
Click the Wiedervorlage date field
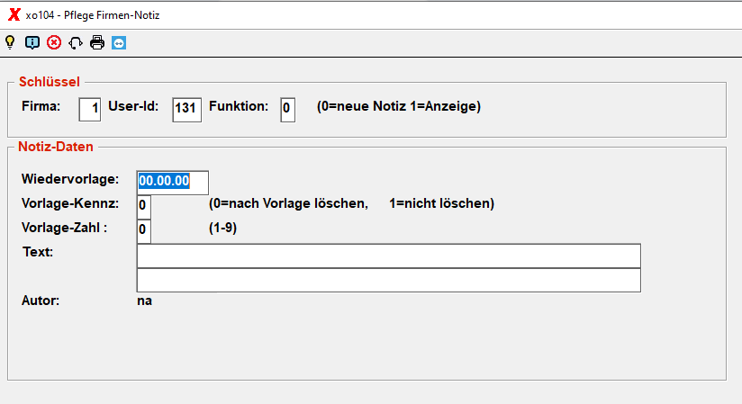coord(172,183)
